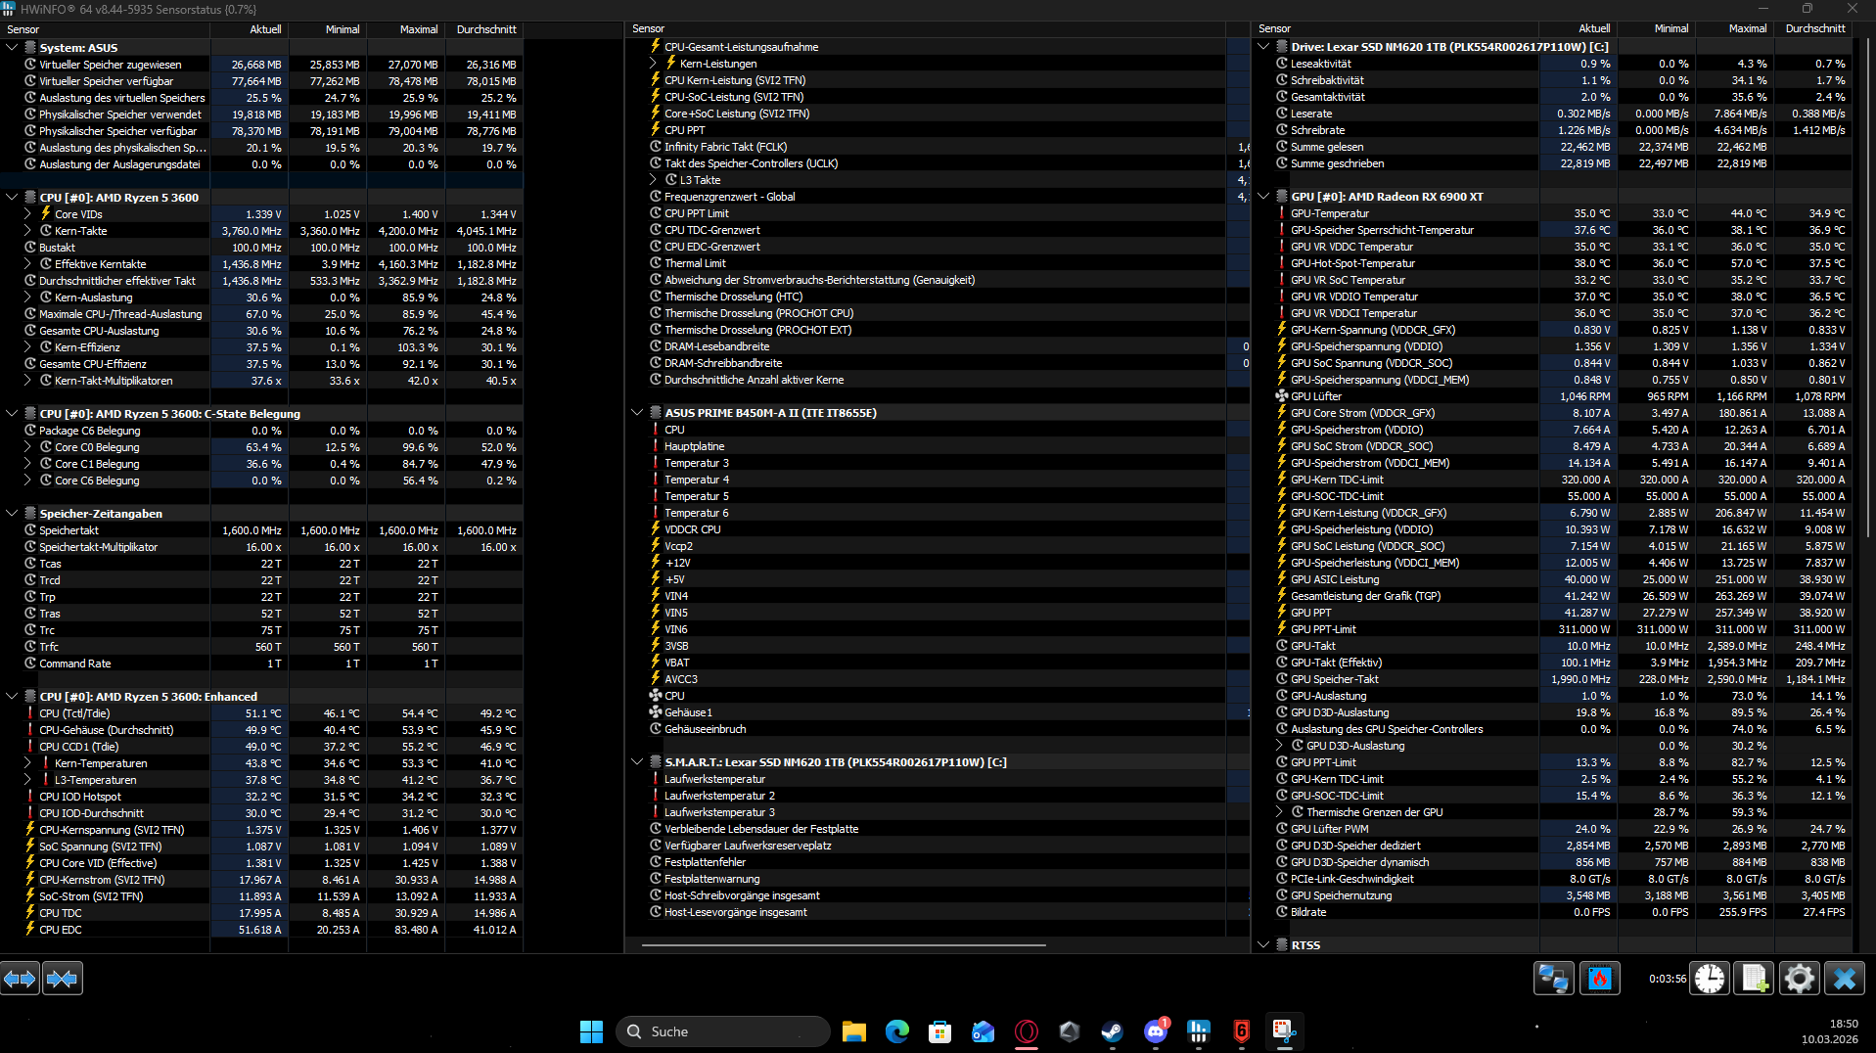Switch to the Opera browser on the taskbar
1876x1053 pixels.
coord(1026,1031)
